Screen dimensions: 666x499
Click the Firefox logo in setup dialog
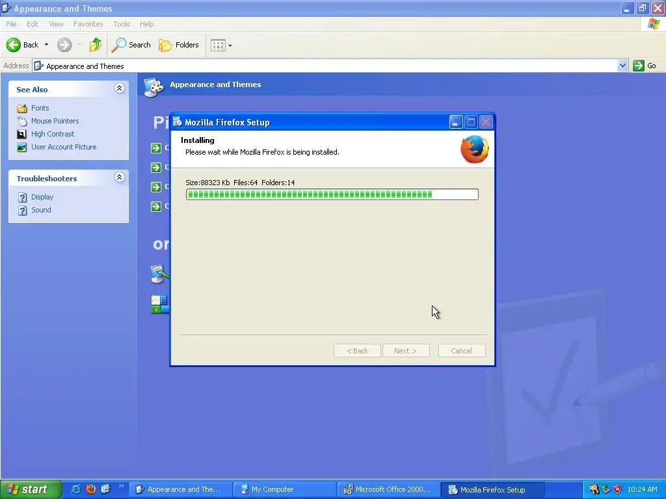(x=474, y=149)
